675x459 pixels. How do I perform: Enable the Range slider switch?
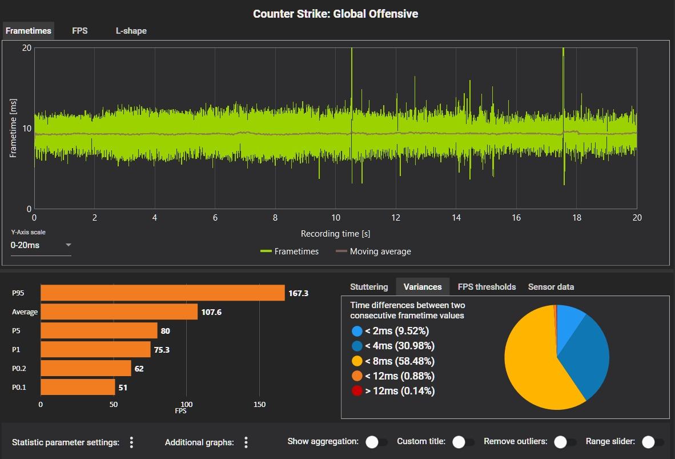[x=653, y=442]
